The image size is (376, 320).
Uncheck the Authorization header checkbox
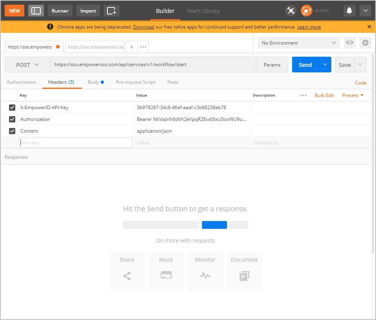(x=12, y=119)
